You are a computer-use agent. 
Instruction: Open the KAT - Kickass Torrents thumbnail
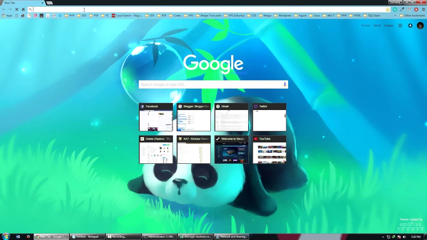(194, 150)
